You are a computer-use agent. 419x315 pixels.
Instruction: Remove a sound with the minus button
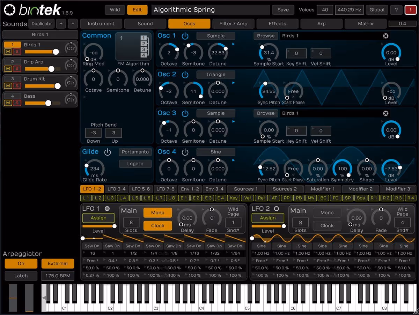[x=73, y=24]
